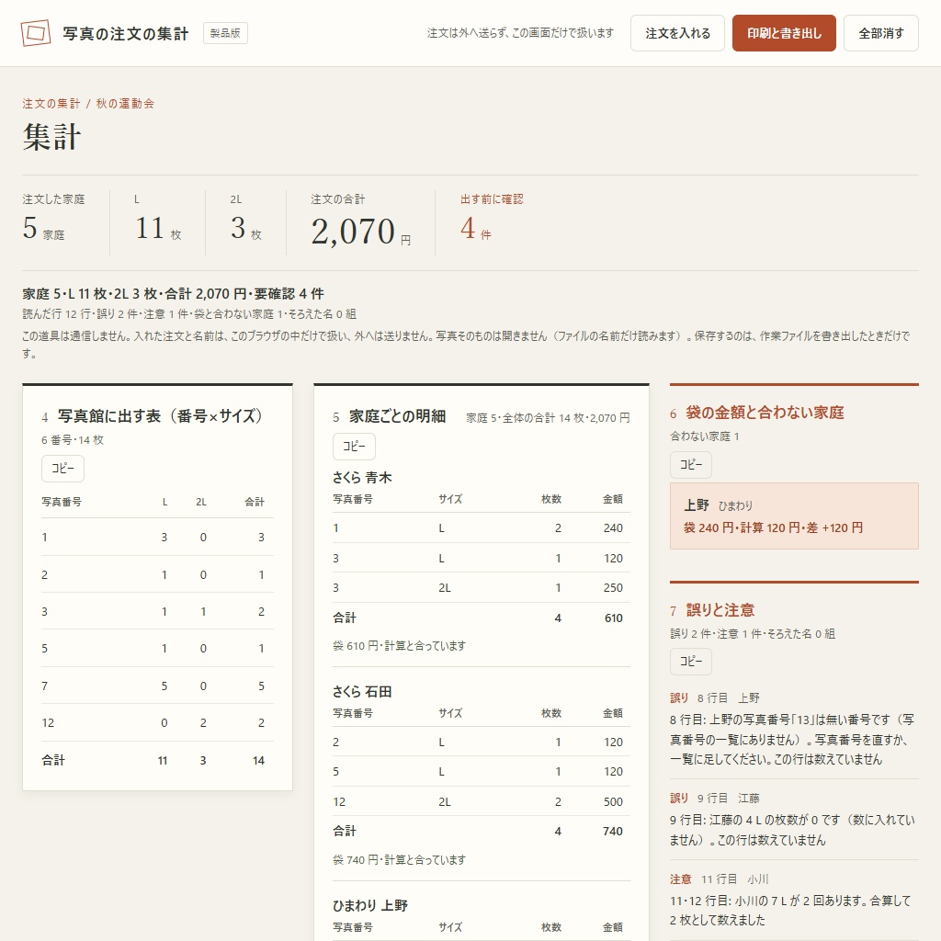
Task: Open the 注文の集計 breadcrumb link
Action: 51,103
